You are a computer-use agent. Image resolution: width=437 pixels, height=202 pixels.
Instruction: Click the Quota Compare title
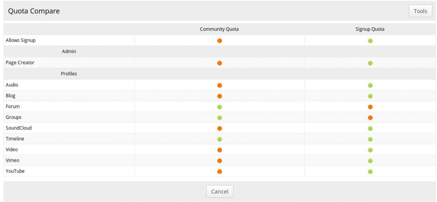[x=34, y=11]
